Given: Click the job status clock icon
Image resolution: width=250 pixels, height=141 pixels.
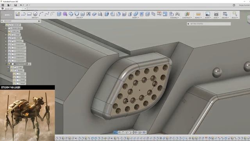Looking at the screenshot, I should (234, 5).
